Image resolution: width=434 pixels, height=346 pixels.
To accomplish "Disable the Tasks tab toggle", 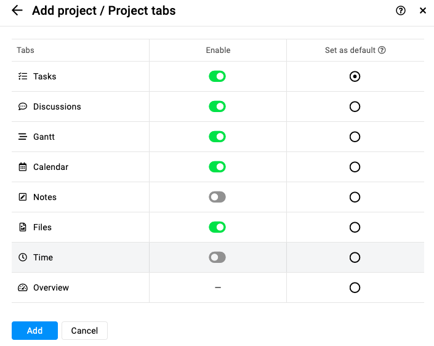I will click(217, 76).
